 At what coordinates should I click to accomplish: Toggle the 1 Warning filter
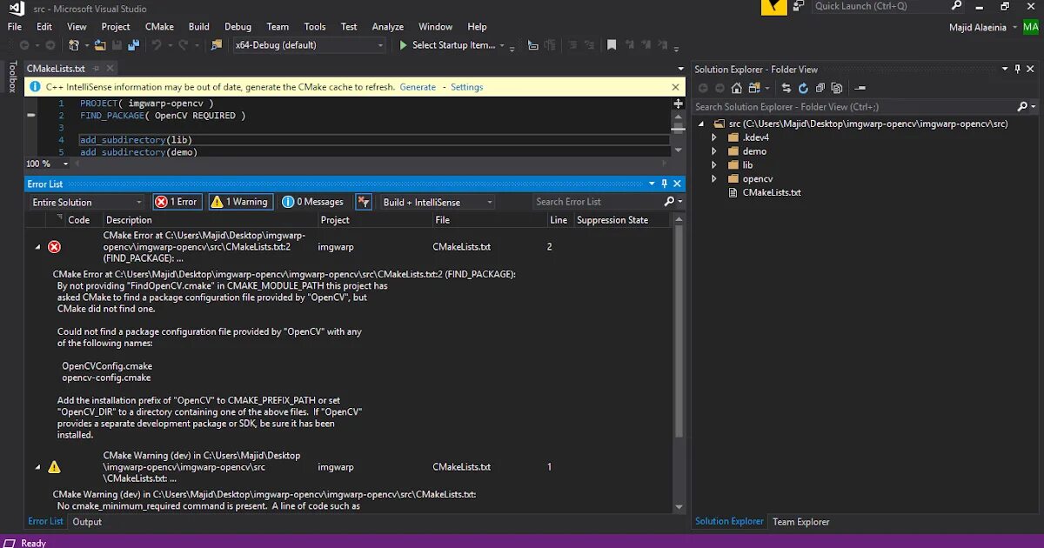(x=240, y=202)
